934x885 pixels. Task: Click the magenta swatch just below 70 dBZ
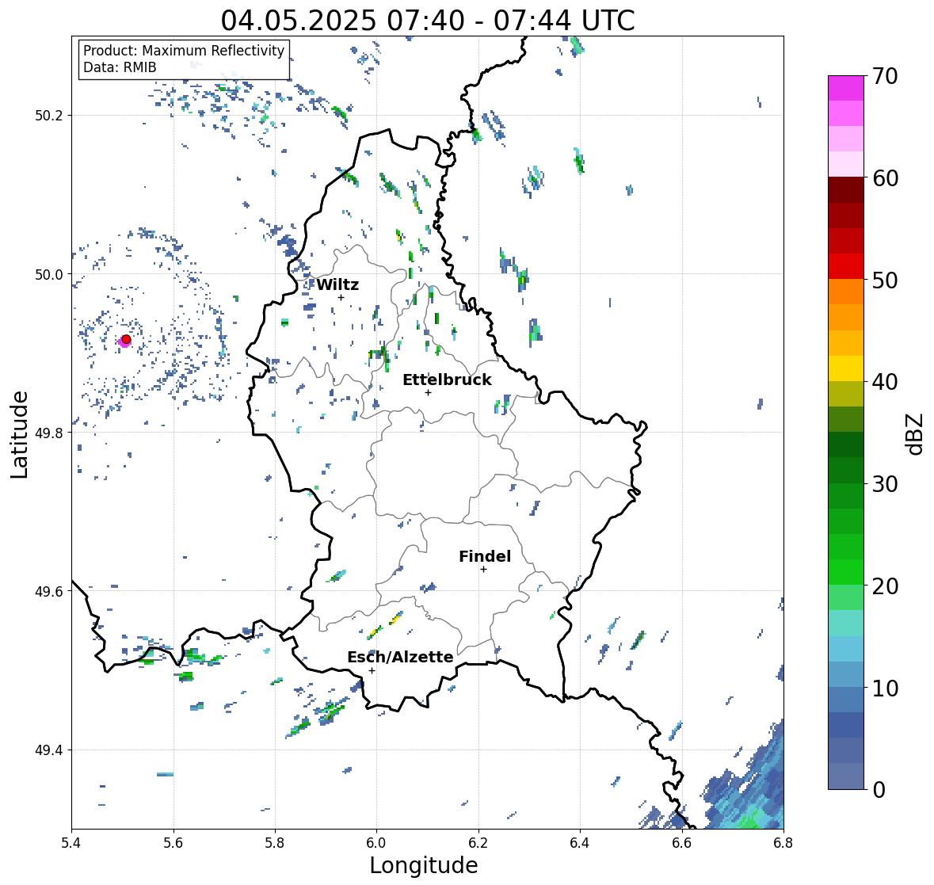[846, 88]
